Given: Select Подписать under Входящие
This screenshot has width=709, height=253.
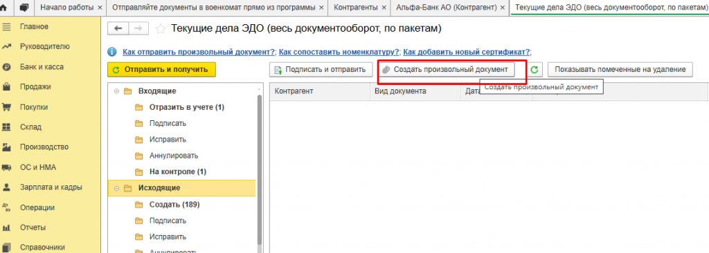Looking at the screenshot, I should tap(168, 123).
